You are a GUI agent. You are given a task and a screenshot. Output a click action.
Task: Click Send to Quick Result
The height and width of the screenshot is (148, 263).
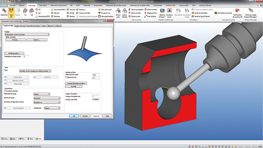tap(201, 17)
